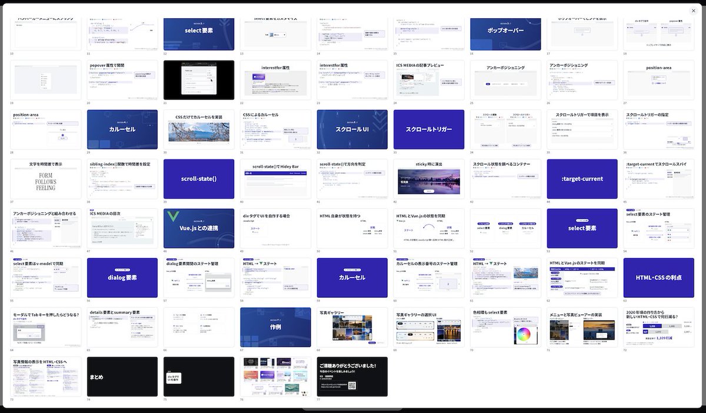This screenshot has height=413, width=706.
Task: Select the "divタグでUIを自作する場合" slide
Action: 275,228
